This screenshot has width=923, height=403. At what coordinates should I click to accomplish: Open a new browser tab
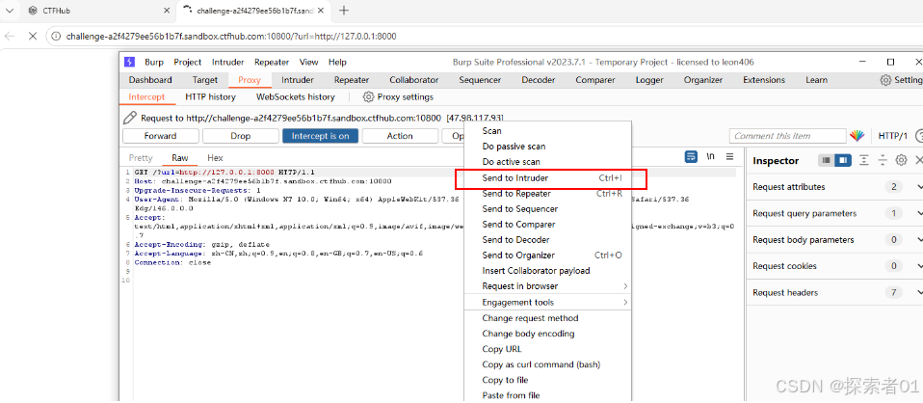point(344,11)
